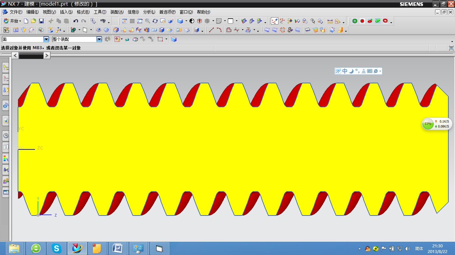Open Word from the Windows taskbar
Viewport: 455px width, 255px height.
[x=118, y=248]
